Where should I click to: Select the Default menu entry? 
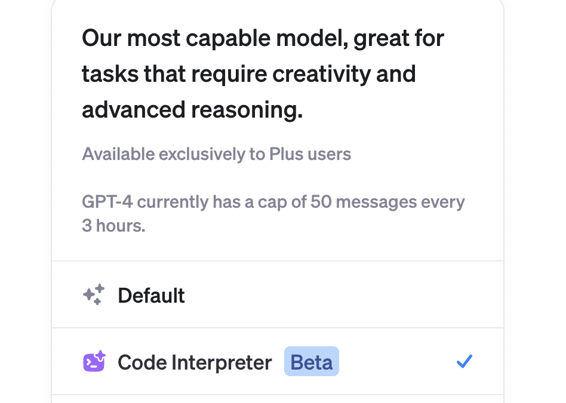click(x=151, y=295)
